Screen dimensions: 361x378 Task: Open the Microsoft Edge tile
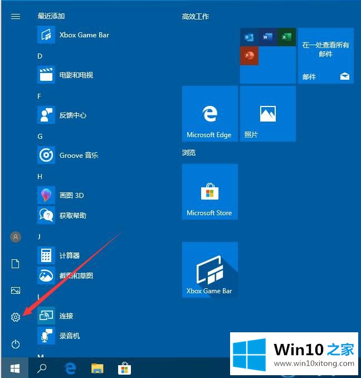coord(210,114)
